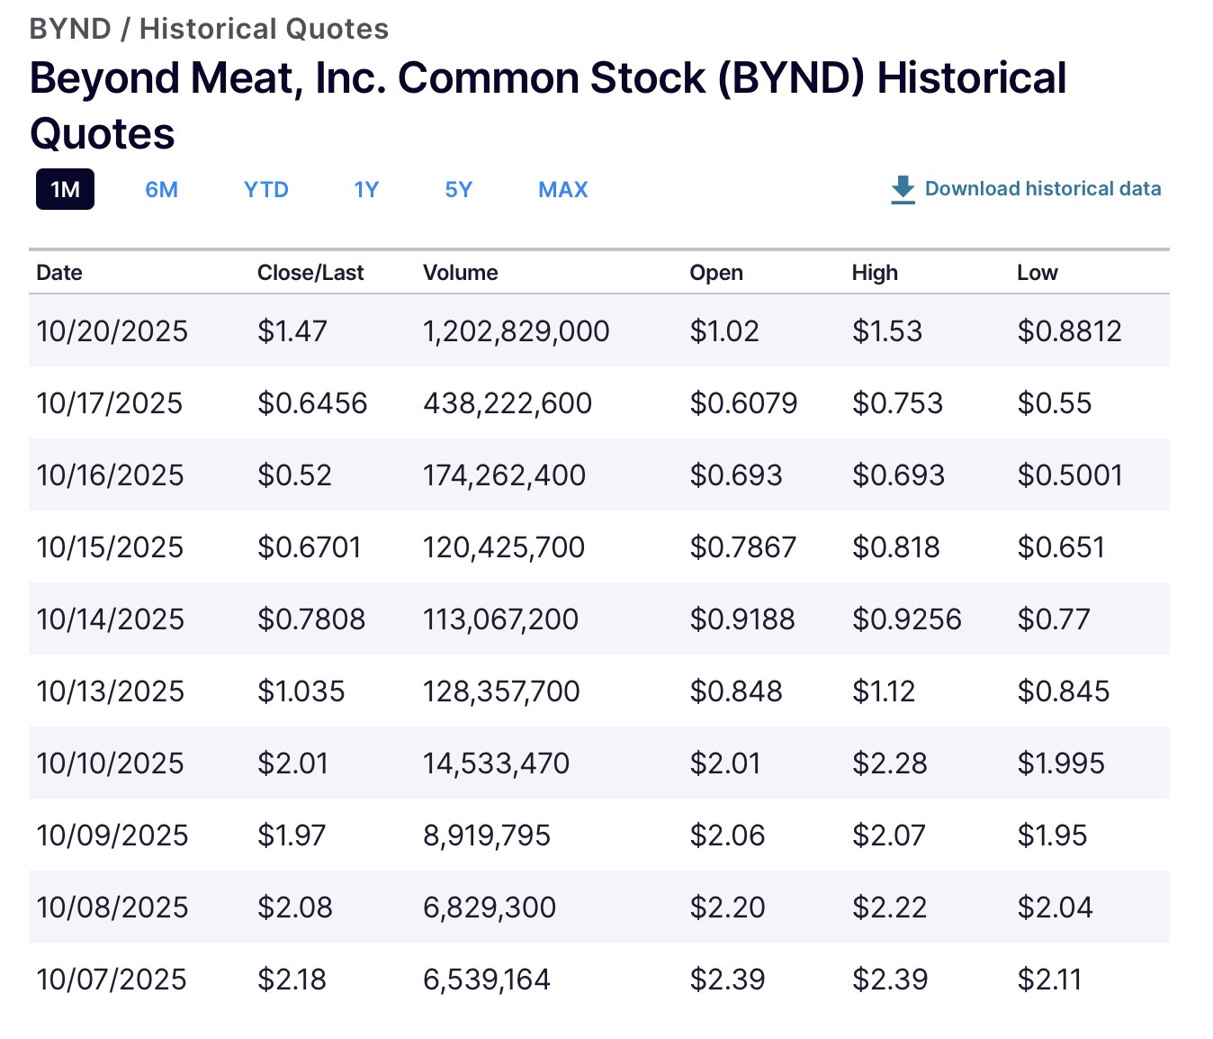The image size is (1213, 1039).
Task: Select the 10/13/2025 row date
Action: point(111,691)
